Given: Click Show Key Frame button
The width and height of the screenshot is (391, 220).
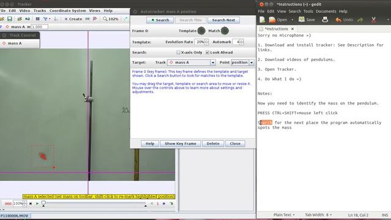Looking at the screenshot, I should [x=180, y=144].
